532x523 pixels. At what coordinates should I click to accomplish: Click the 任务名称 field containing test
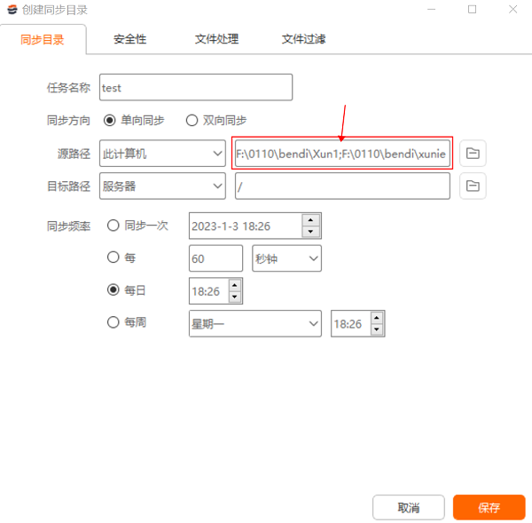click(x=195, y=88)
